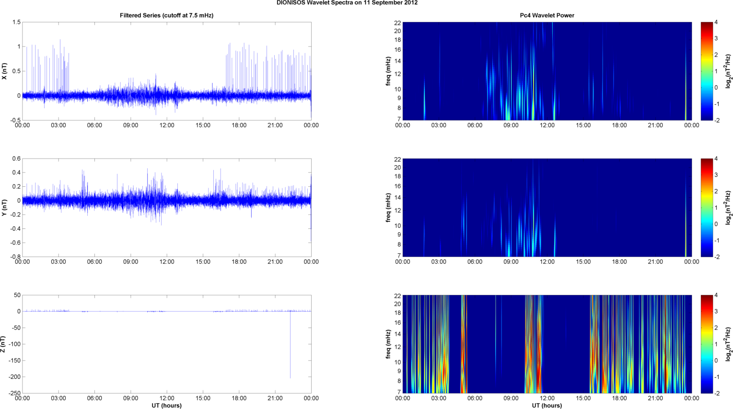Click freq (mHz) label of bottom spectrogram
The height and width of the screenshot is (409, 733).
pos(388,344)
